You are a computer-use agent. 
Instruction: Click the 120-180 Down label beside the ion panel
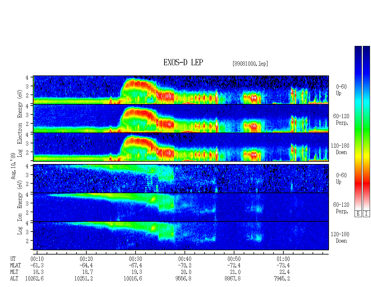pyautogui.click(x=340, y=237)
